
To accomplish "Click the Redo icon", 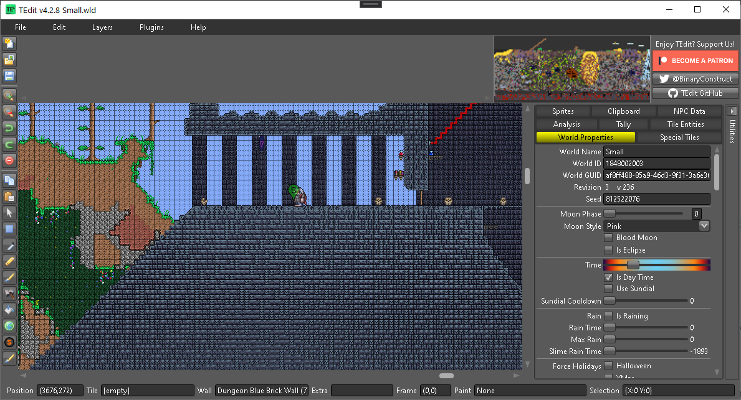I will 9,144.
